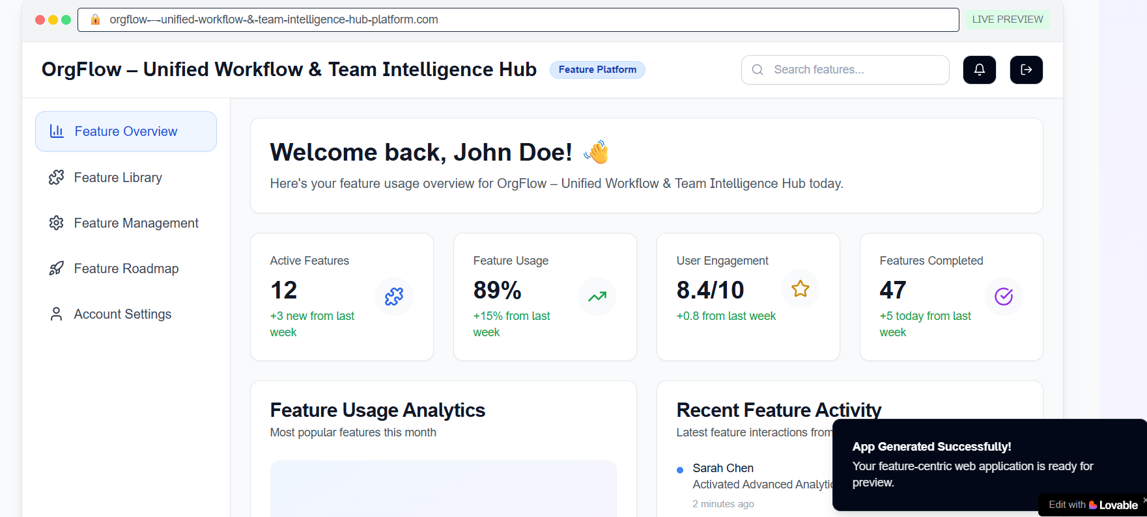Open the notifications bell button
Viewport: 1147px width, 517px height.
[x=979, y=70]
